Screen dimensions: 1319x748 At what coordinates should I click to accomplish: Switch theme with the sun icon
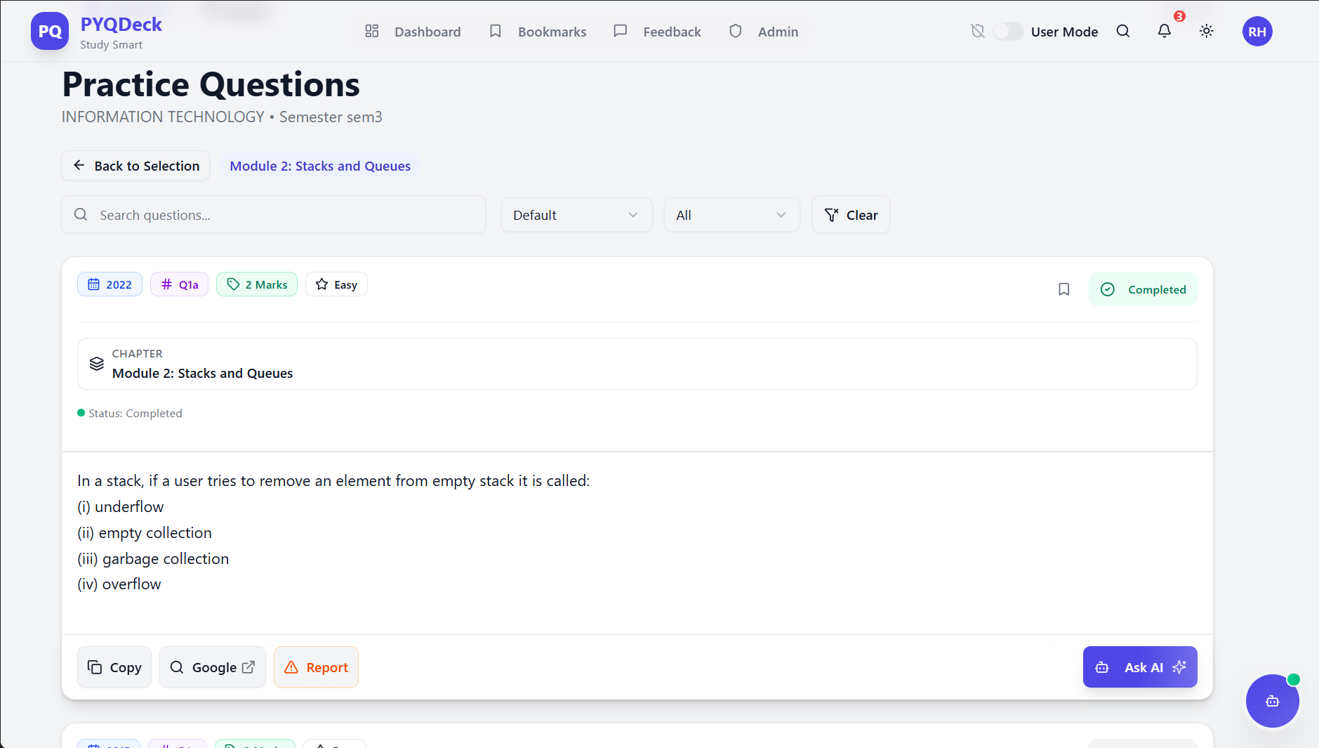tap(1207, 31)
